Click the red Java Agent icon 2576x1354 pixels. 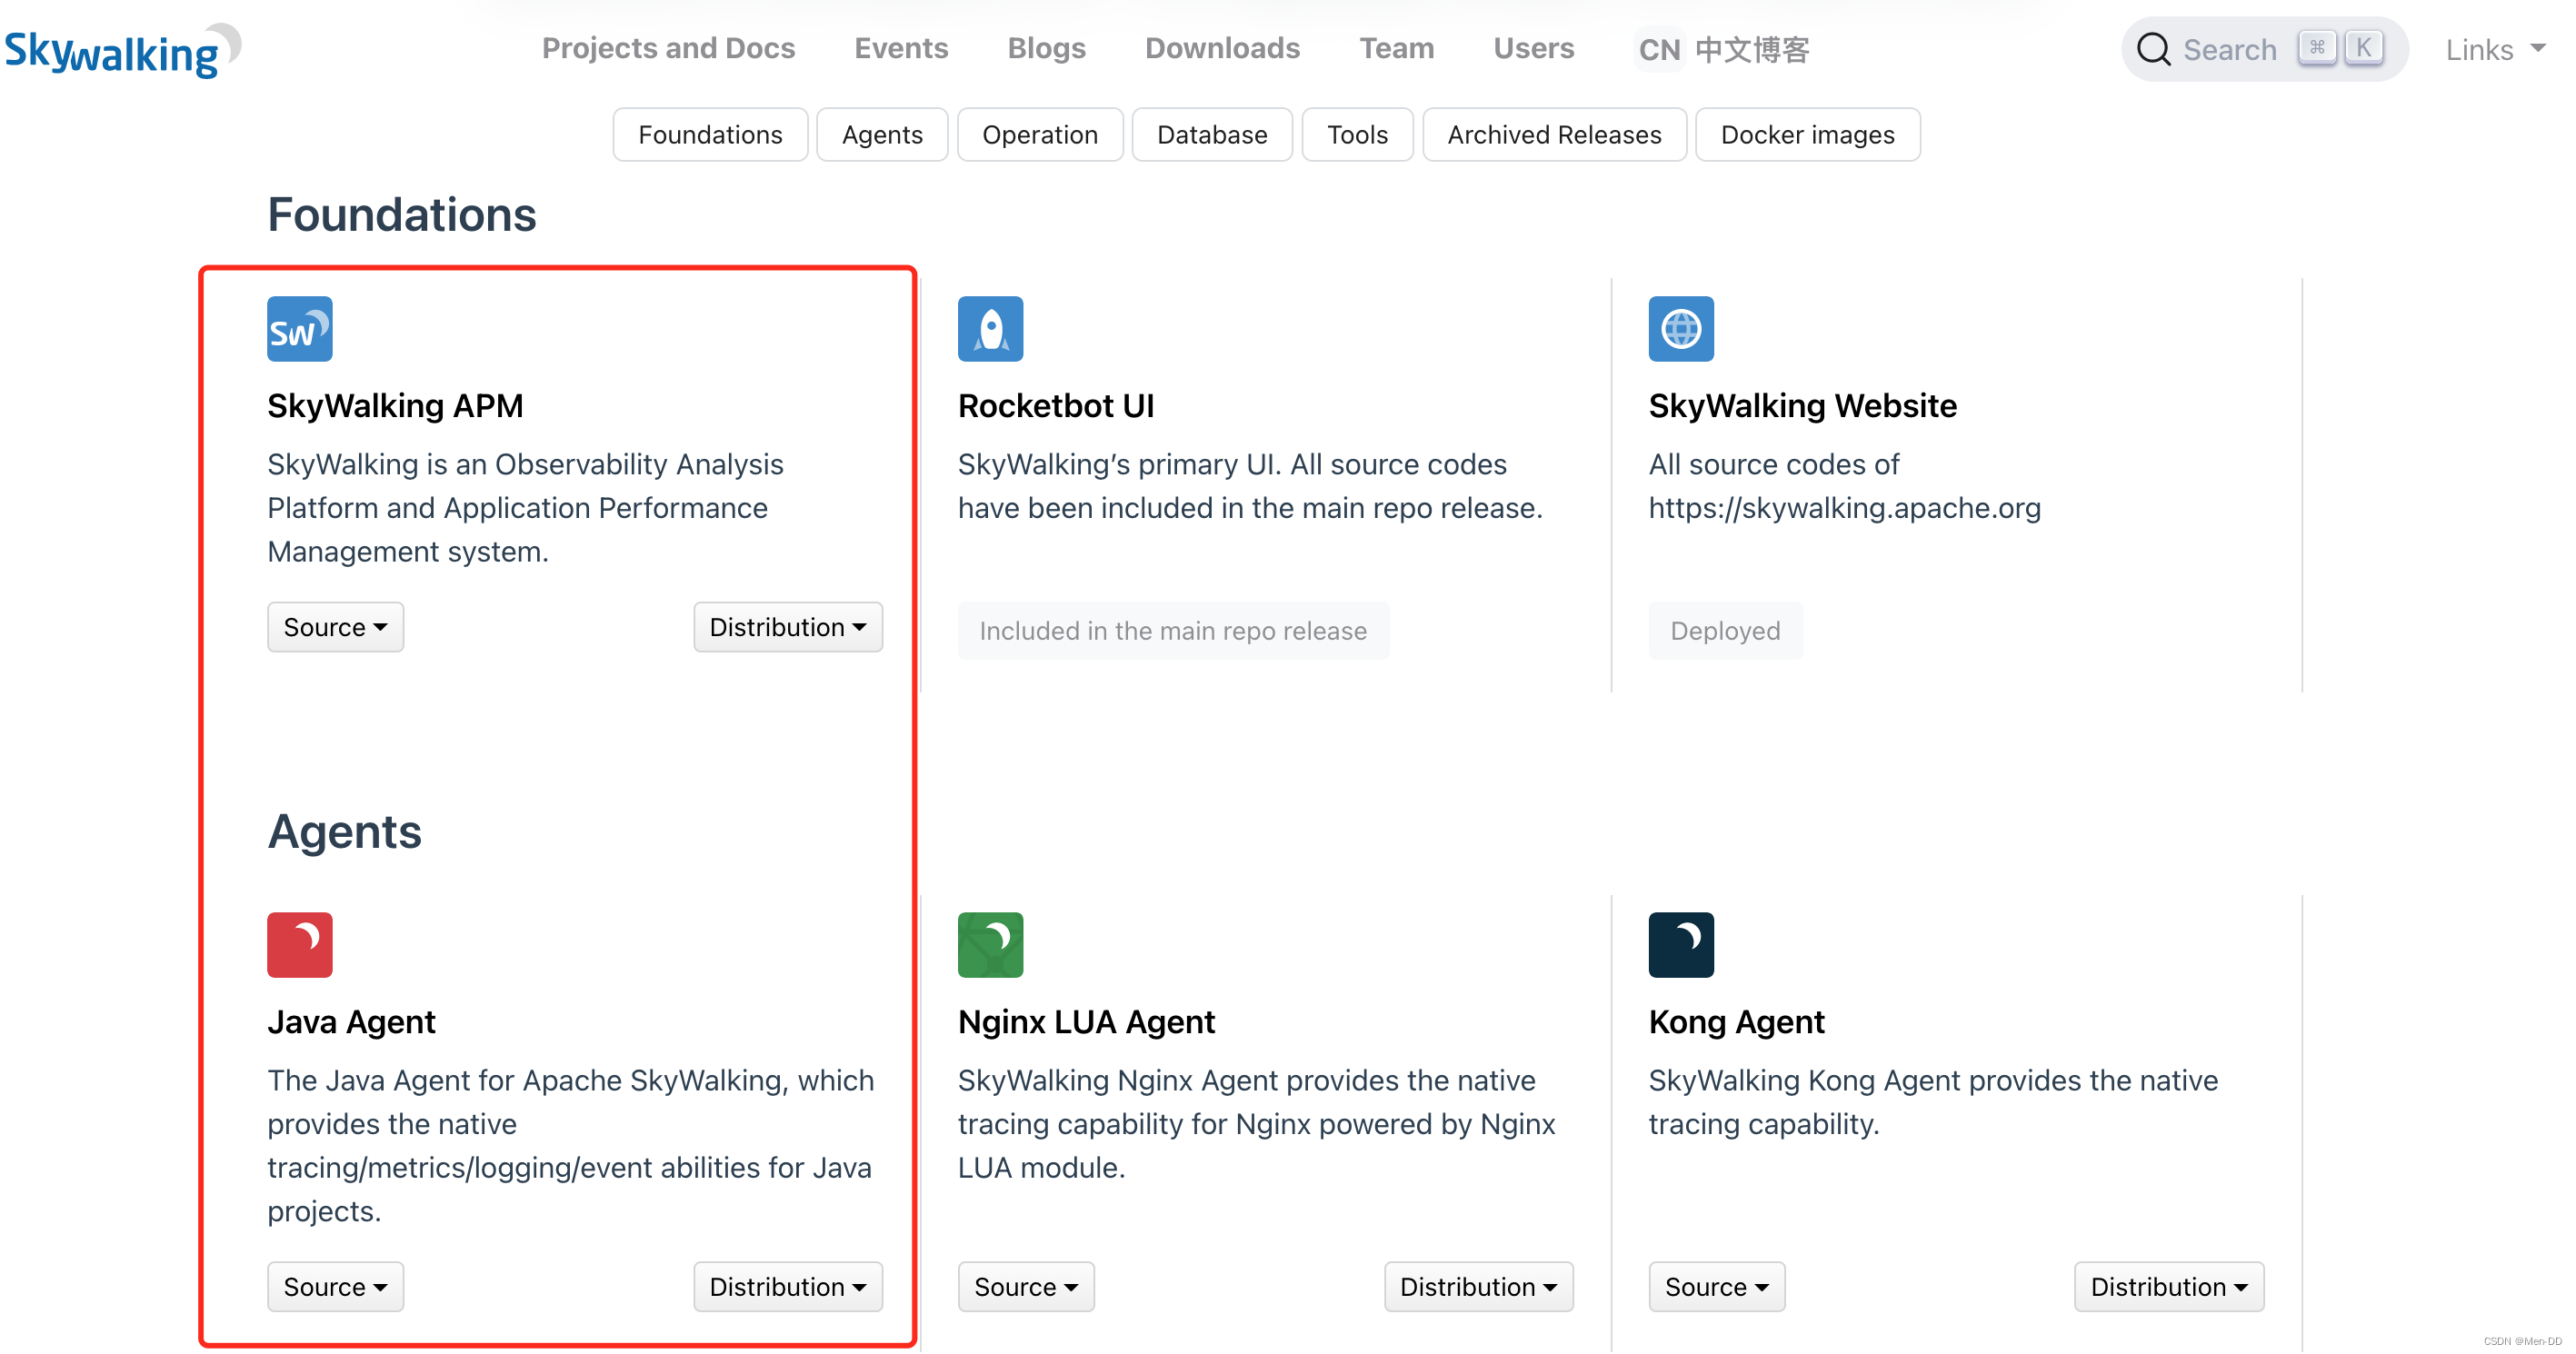[299, 945]
